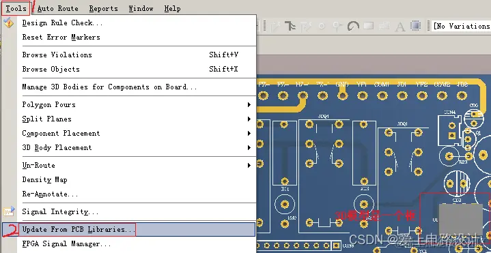
Task: Select the Place Pad tool
Action: coord(322,27)
